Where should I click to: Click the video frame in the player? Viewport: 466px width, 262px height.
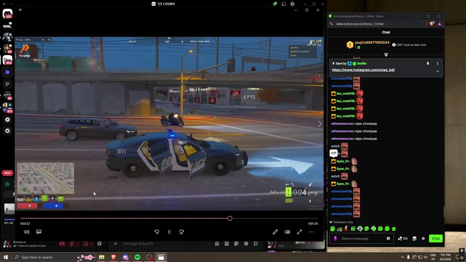(x=169, y=124)
